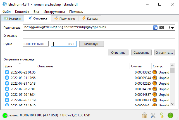179x120 pixels.
Task: Switch to the Каналы tab
Action: [90, 18]
